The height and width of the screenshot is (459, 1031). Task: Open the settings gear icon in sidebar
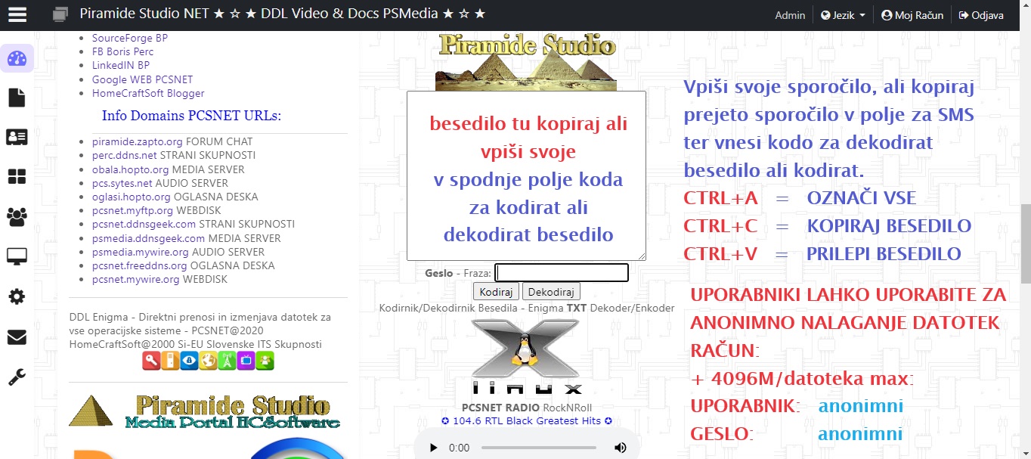(17, 297)
